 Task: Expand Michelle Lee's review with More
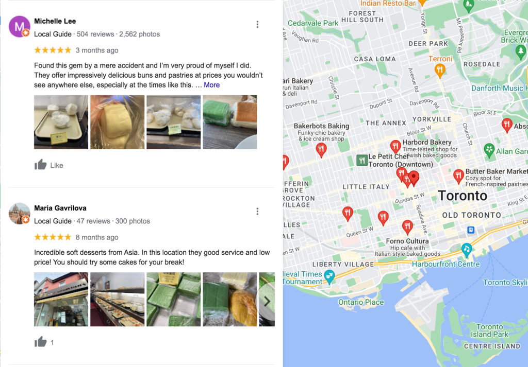coord(211,85)
